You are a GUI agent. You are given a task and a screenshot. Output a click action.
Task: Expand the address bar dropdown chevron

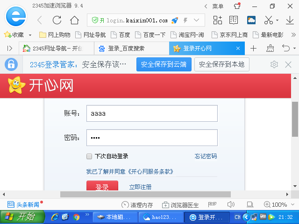point(196,20)
